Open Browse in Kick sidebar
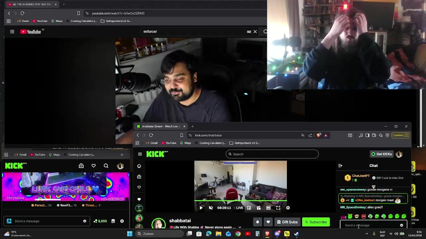426x239 pixels. click(139, 177)
